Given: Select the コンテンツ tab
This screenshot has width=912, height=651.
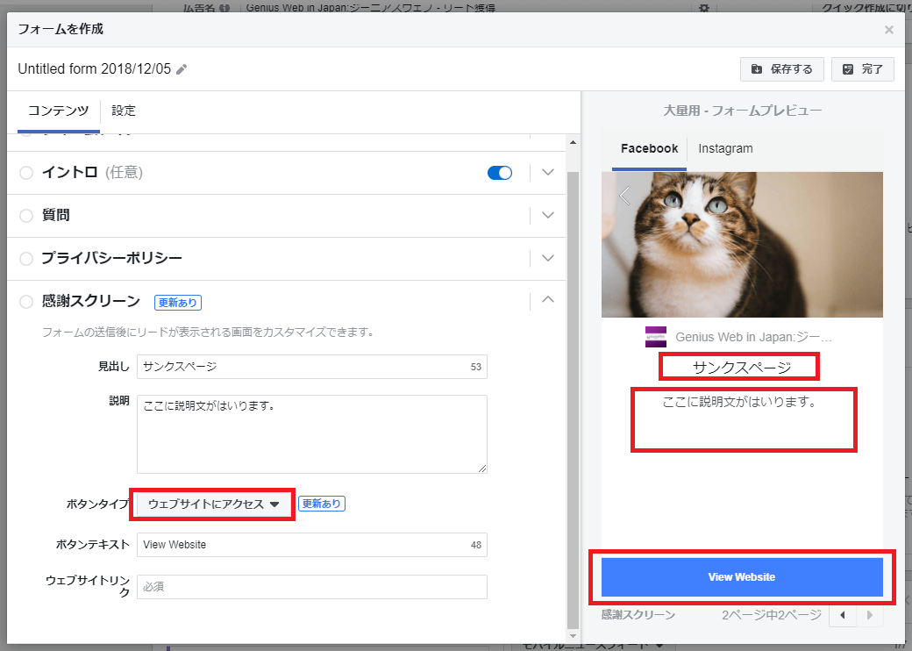Looking at the screenshot, I should tap(58, 111).
